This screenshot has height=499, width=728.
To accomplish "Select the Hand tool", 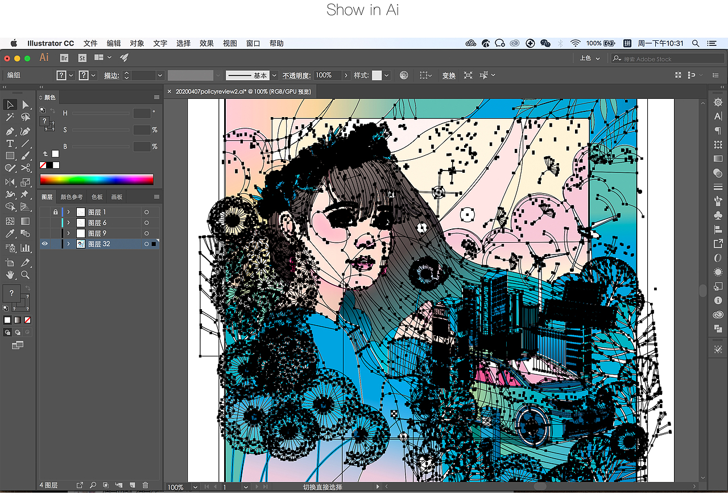I will tap(10, 275).
